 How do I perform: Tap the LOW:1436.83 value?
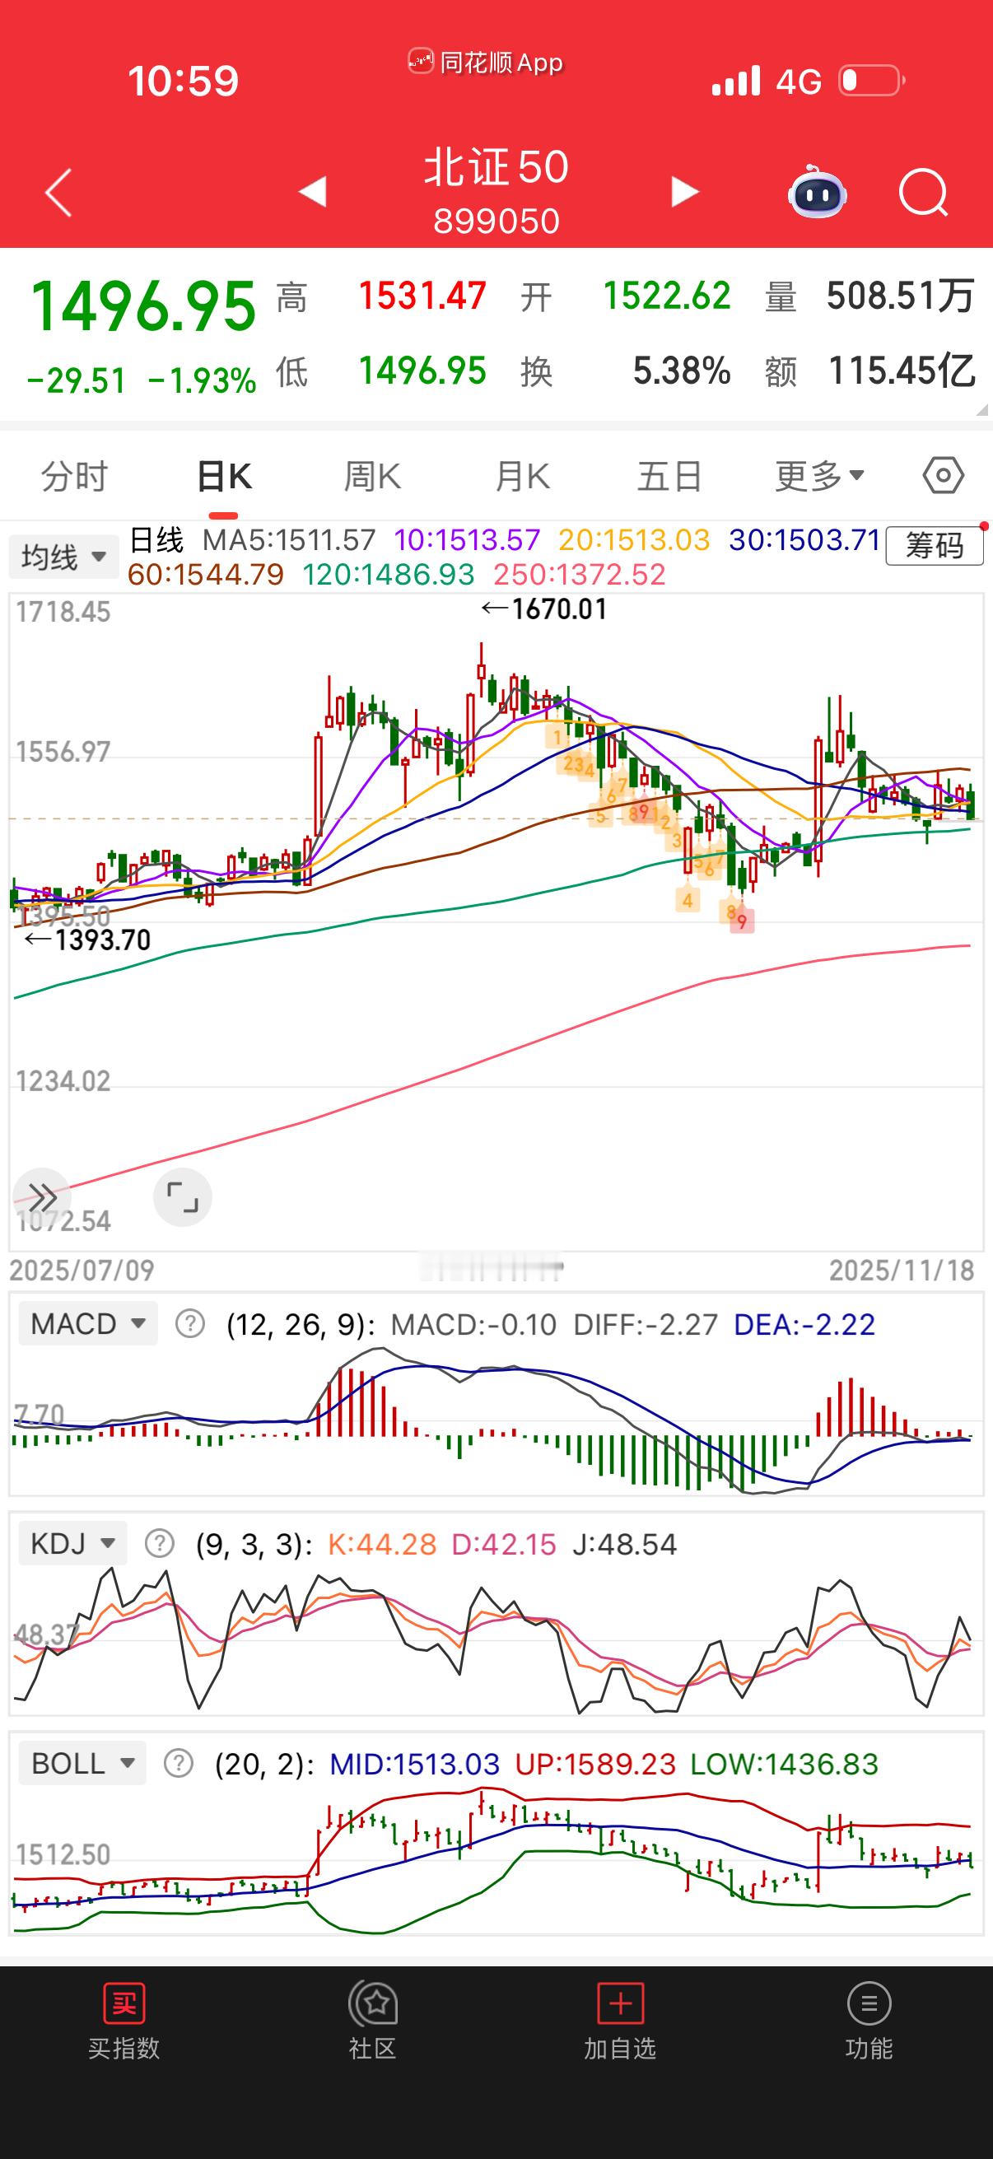coord(785,1764)
